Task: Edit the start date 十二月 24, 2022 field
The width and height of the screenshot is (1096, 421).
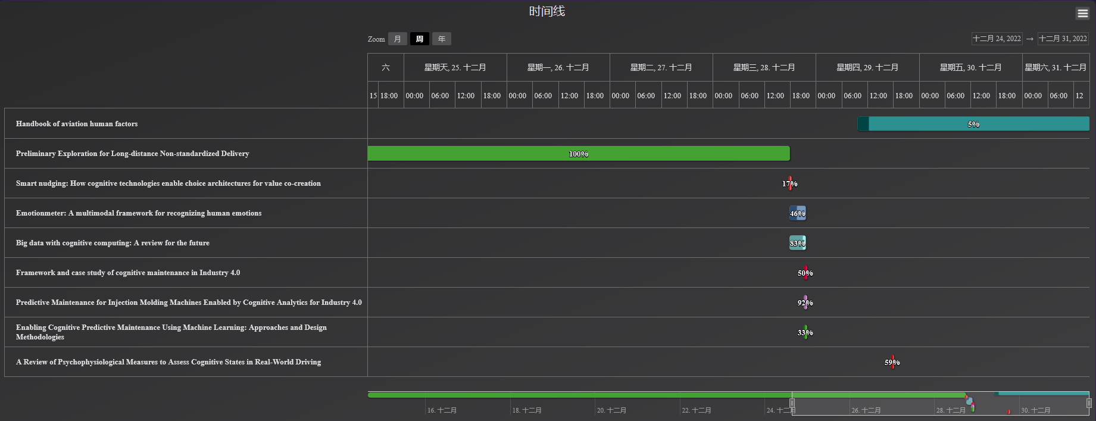Action: tap(997, 39)
